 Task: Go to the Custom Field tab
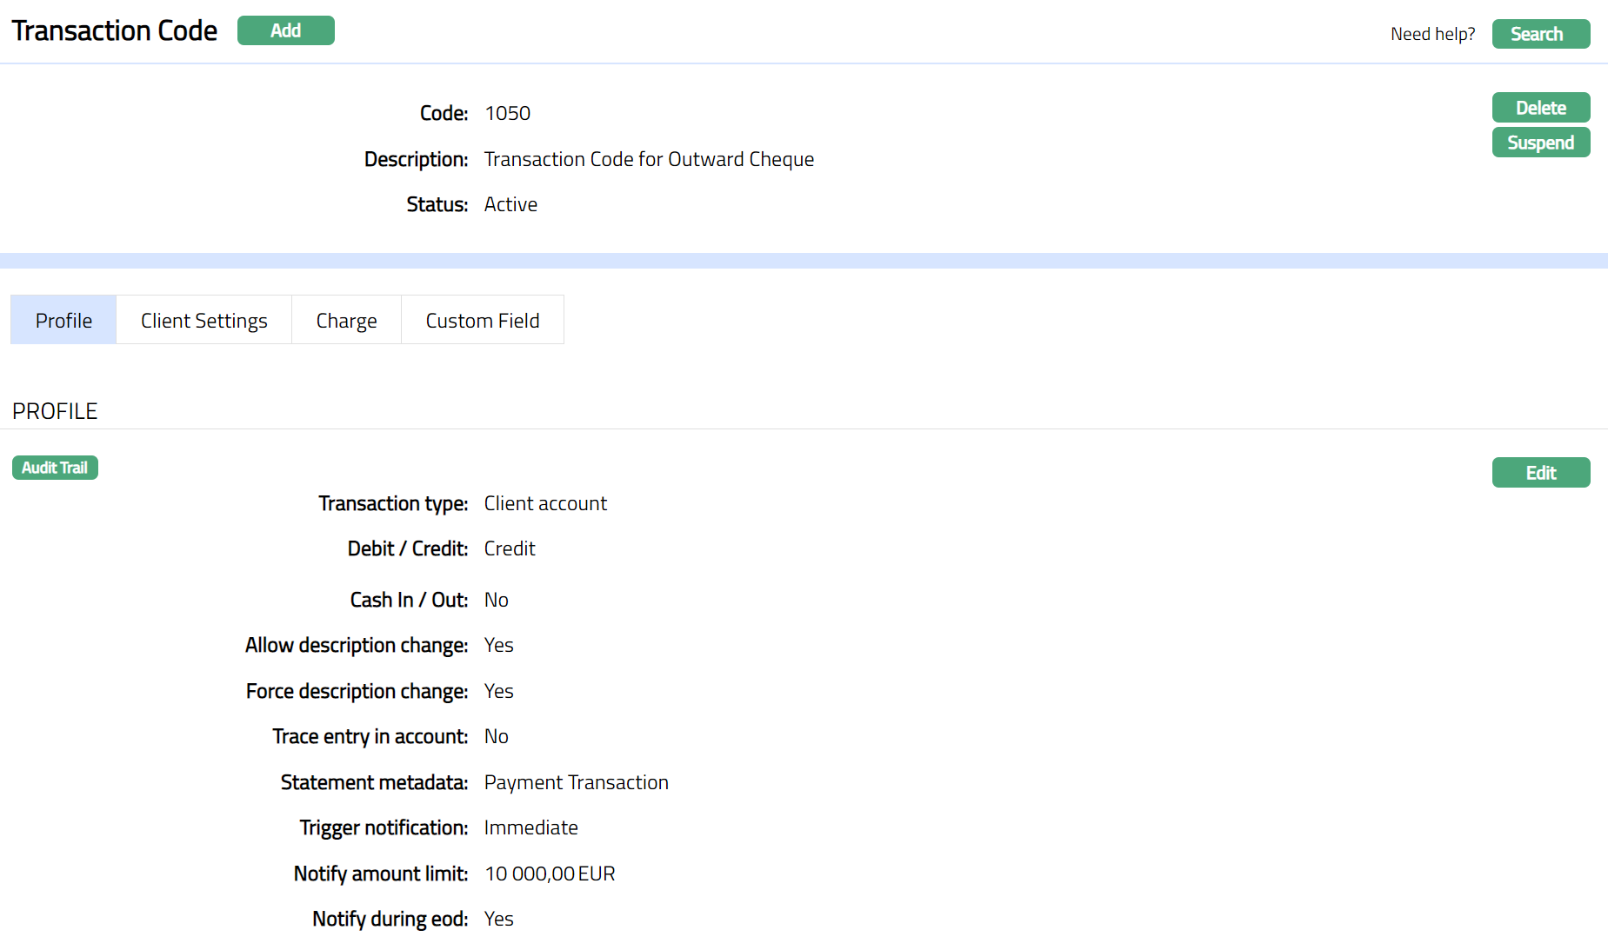pyautogui.click(x=482, y=321)
